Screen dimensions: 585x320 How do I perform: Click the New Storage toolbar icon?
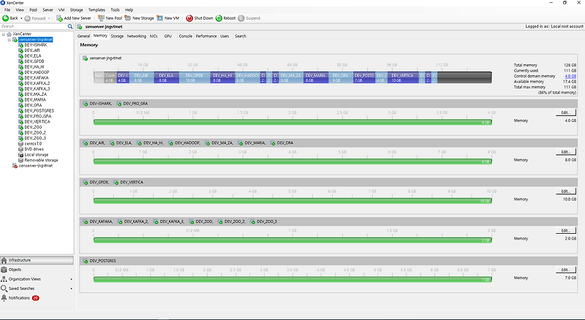coord(127,18)
